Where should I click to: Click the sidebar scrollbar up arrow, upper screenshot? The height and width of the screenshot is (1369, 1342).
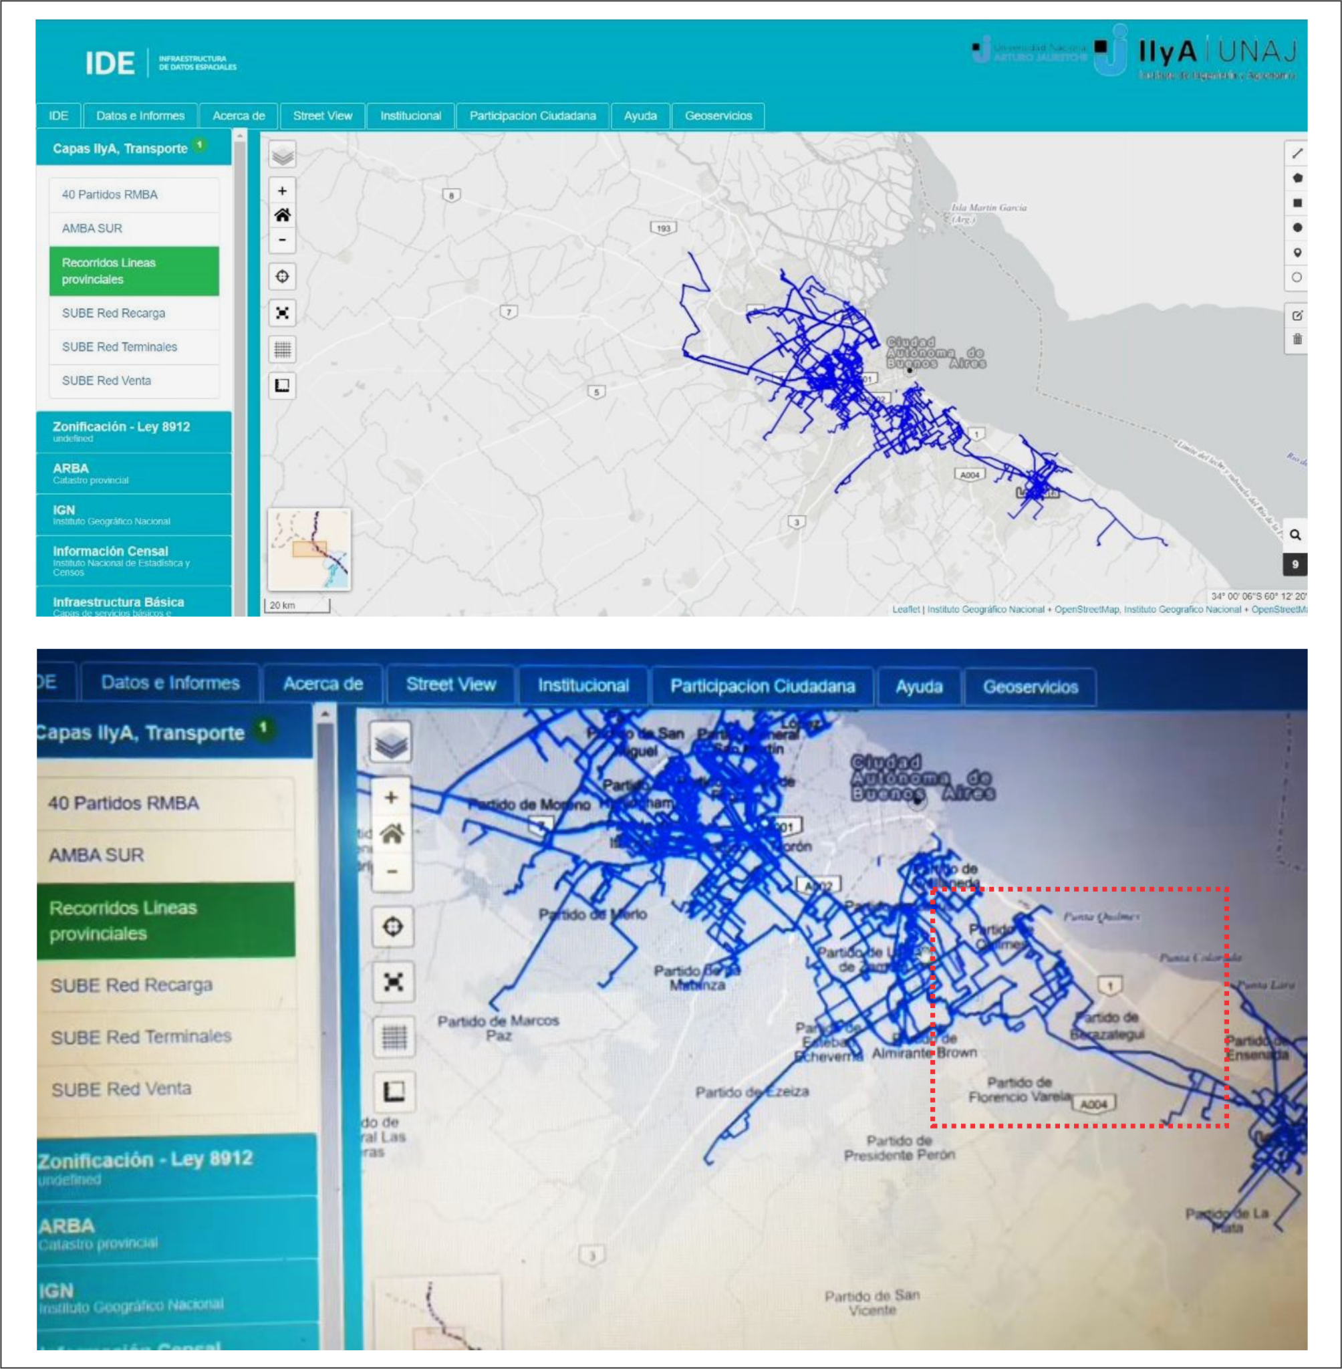tap(240, 135)
